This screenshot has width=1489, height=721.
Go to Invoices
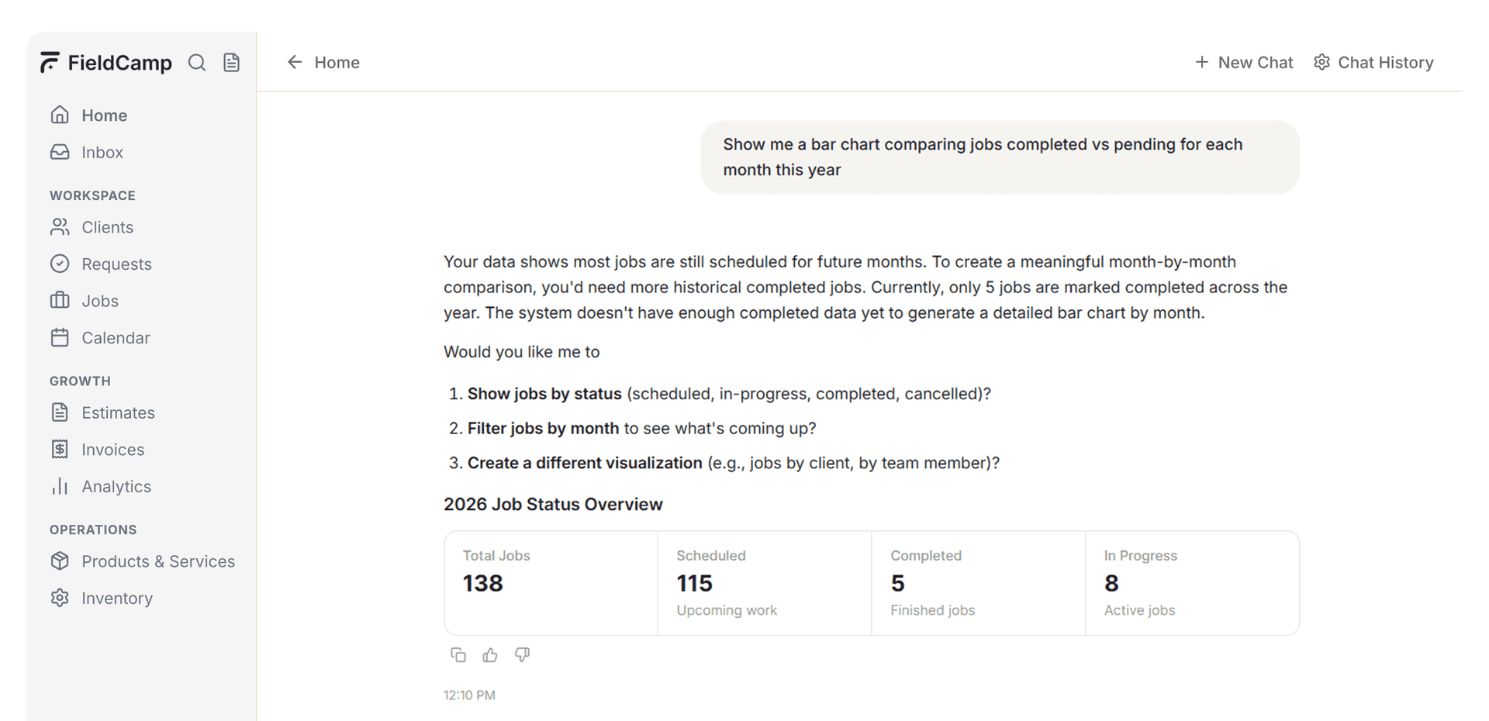pyautogui.click(x=112, y=450)
